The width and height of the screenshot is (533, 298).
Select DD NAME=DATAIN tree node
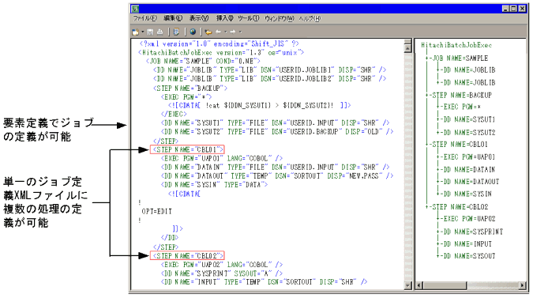[x=469, y=169]
